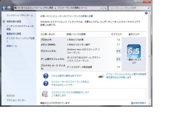The height and width of the screenshot is (134, 179).
Task: Open ディスク クリーンアップを開く link
Action: point(21,40)
